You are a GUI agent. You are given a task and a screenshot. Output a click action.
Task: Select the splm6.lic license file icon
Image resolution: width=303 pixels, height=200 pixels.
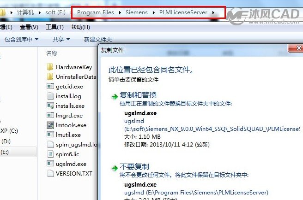click(x=50, y=154)
